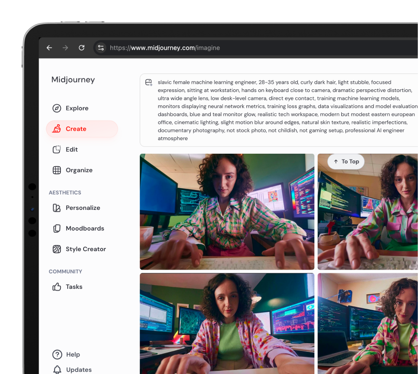
Task: Click the Create paintbrush icon
Action: 56,129
